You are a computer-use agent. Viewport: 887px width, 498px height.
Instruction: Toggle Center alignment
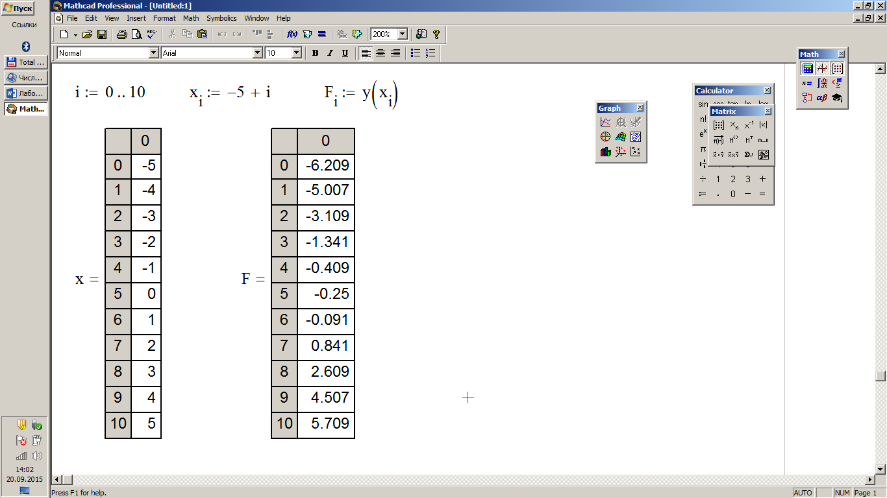[381, 53]
